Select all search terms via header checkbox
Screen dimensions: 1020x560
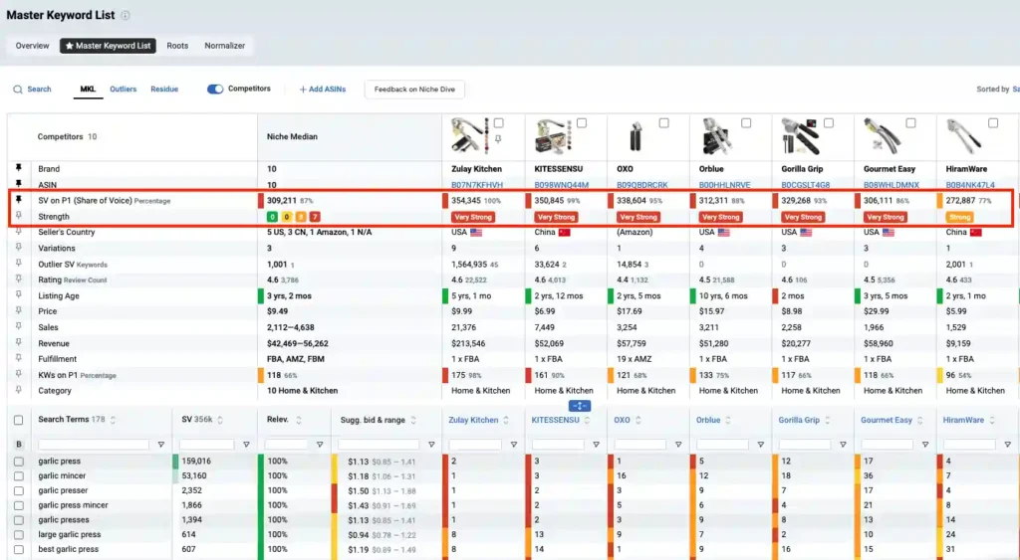point(18,420)
